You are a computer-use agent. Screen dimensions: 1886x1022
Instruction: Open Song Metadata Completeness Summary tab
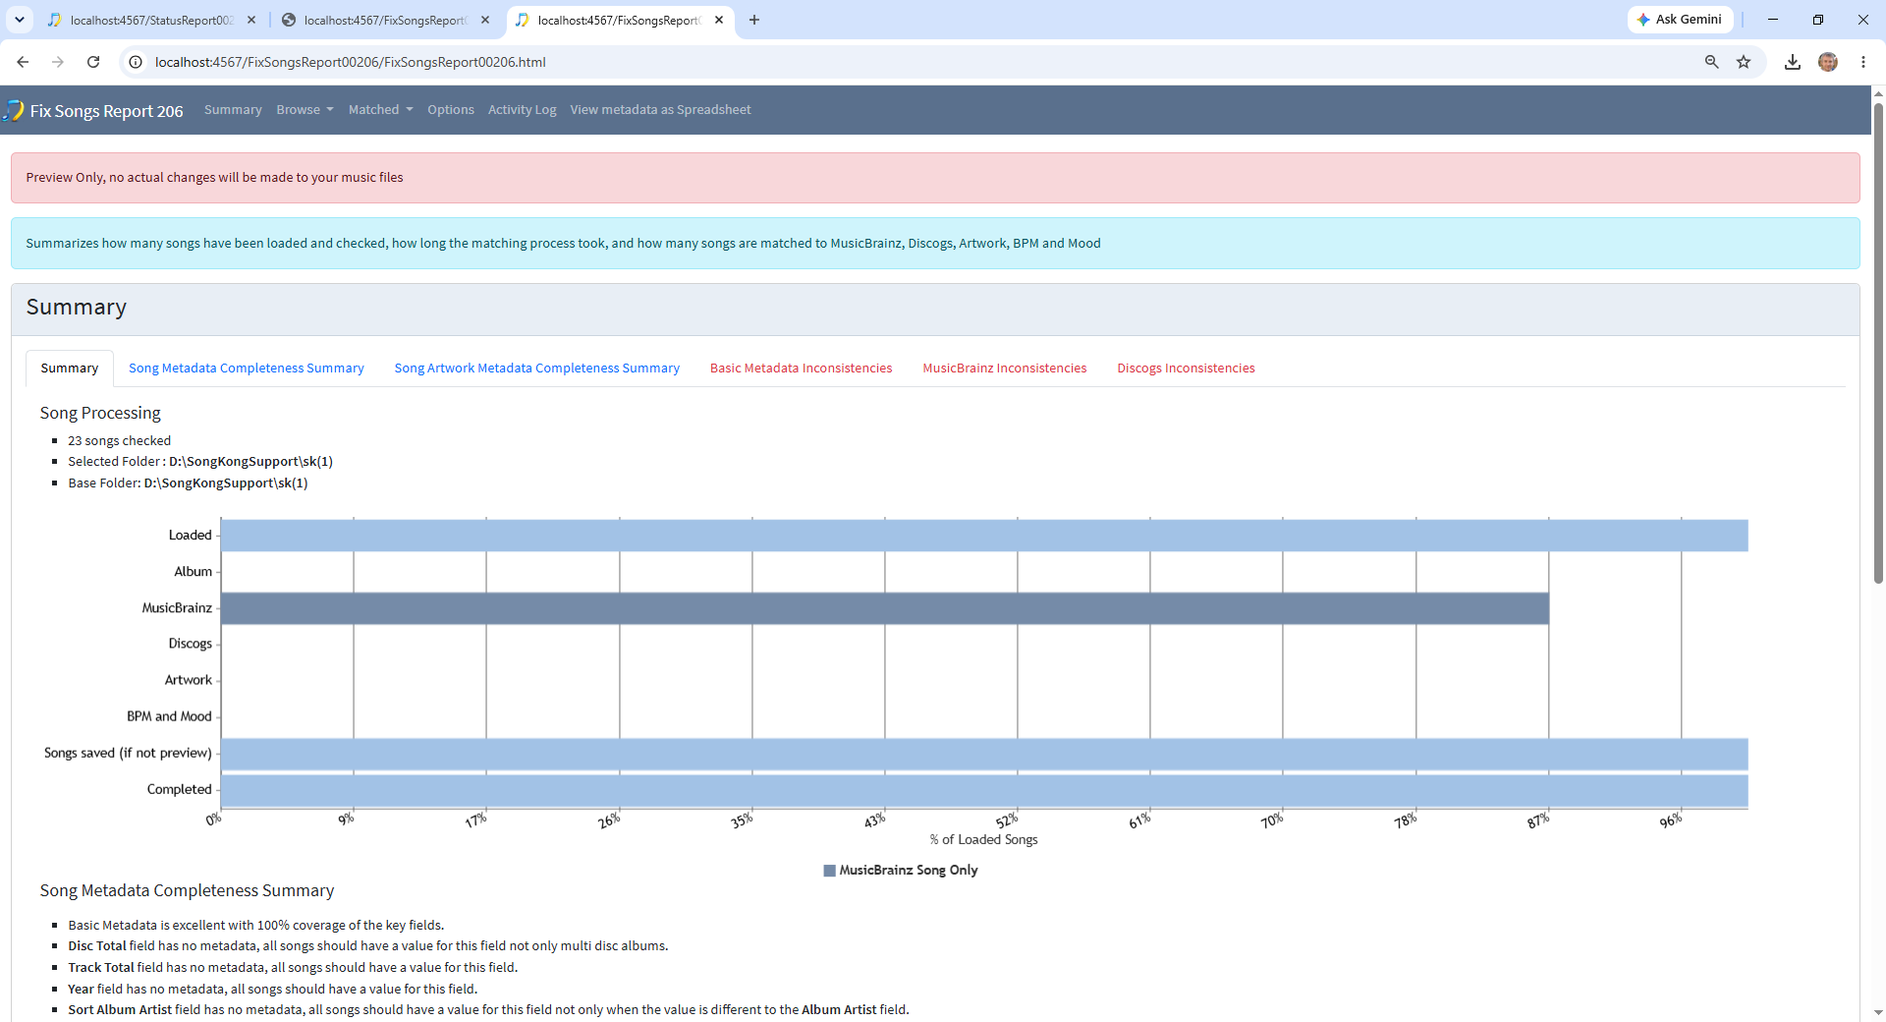click(x=247, y=369)
